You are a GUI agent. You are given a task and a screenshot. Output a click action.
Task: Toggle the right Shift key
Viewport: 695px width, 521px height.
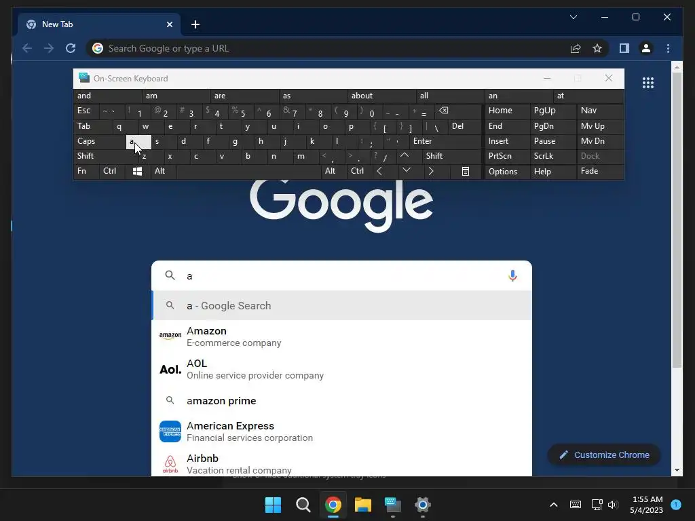click(452, 156)
